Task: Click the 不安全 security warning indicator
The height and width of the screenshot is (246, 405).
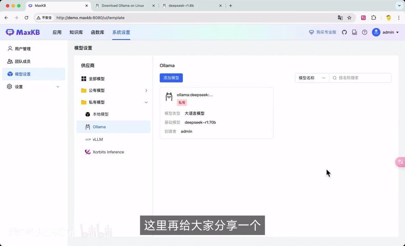Action: click(x=44, y=17)
